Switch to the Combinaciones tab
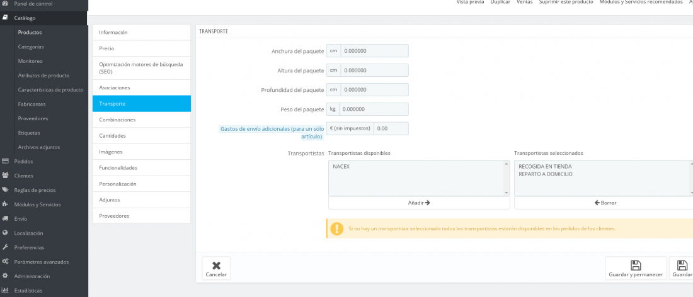This screenshot has width=693, height=297. click(x=141, y=120)
